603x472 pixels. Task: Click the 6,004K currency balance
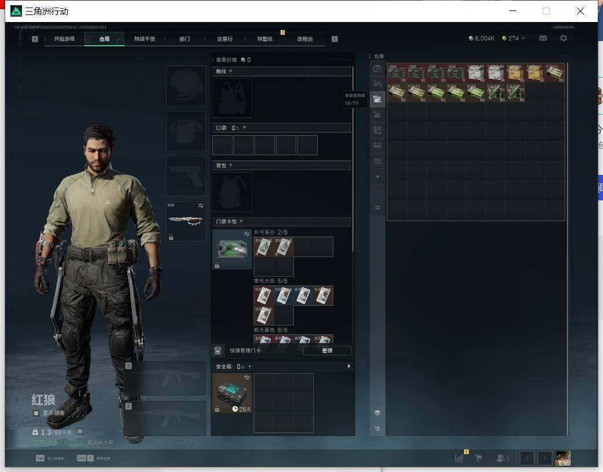[481, 38]
